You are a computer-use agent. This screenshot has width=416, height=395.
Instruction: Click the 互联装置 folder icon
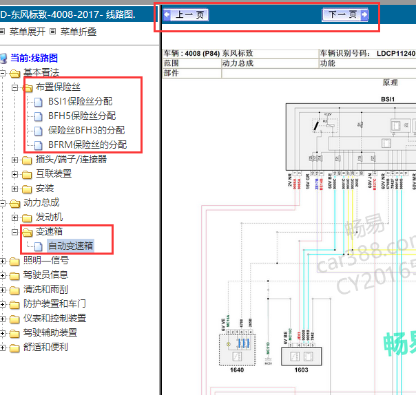pos(27,175)
